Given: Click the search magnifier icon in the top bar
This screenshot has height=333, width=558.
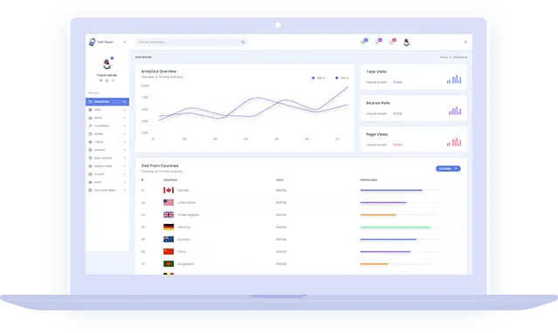Looking at the screenshot, I should point(243,42).
